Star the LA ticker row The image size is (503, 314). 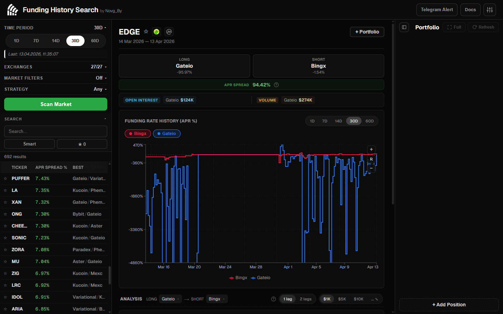point(5,190)
